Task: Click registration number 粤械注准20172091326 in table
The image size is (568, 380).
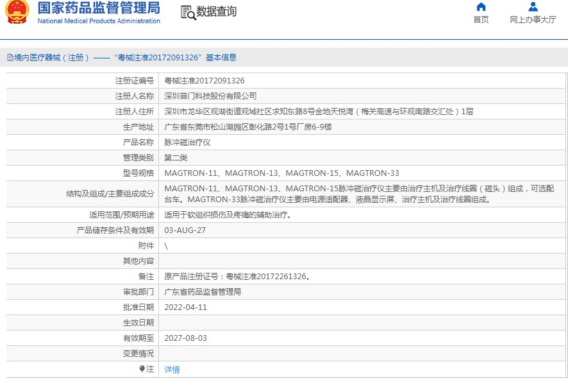Action: pyautogui.click(x=205, y=81)
